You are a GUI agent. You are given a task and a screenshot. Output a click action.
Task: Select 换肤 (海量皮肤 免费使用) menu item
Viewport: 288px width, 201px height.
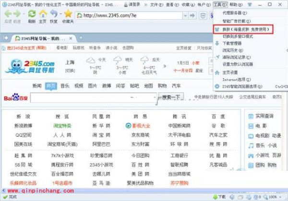click(x=243, y=29)
